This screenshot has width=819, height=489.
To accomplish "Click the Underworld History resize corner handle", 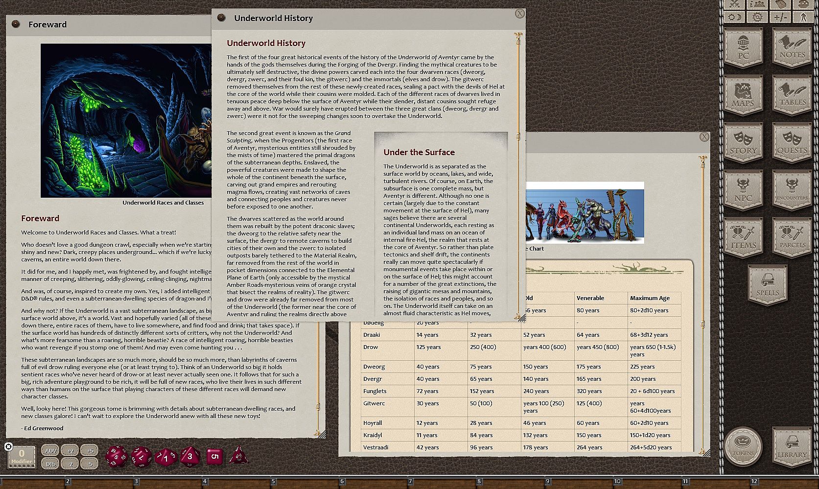I will click(x=522, y=318).
